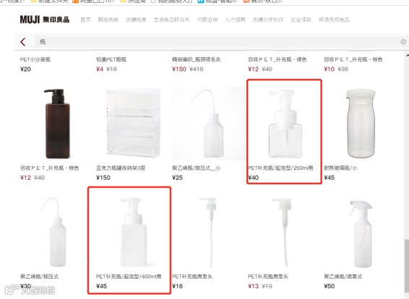Click the MUJI logo
The image size is (409, 299).
tap(45, 19)
